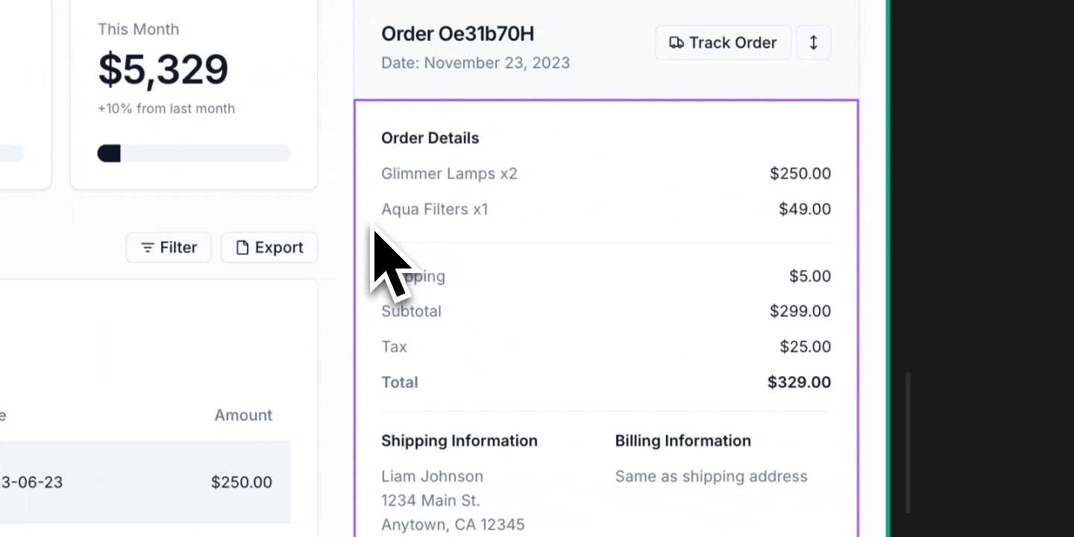Click the Order Details section title
The width and height of the screenshot is (1074, 537).
pos(430,138)
